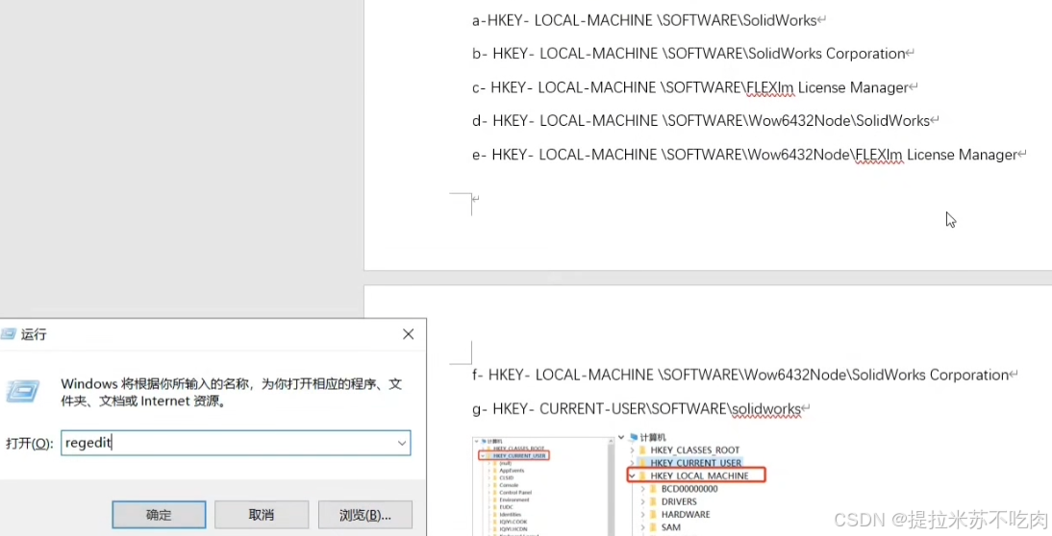Expand the chevron beside SAM
The height and width of the screenshot is (536, 1052).
pyautogui.click(x=642, y=527)
